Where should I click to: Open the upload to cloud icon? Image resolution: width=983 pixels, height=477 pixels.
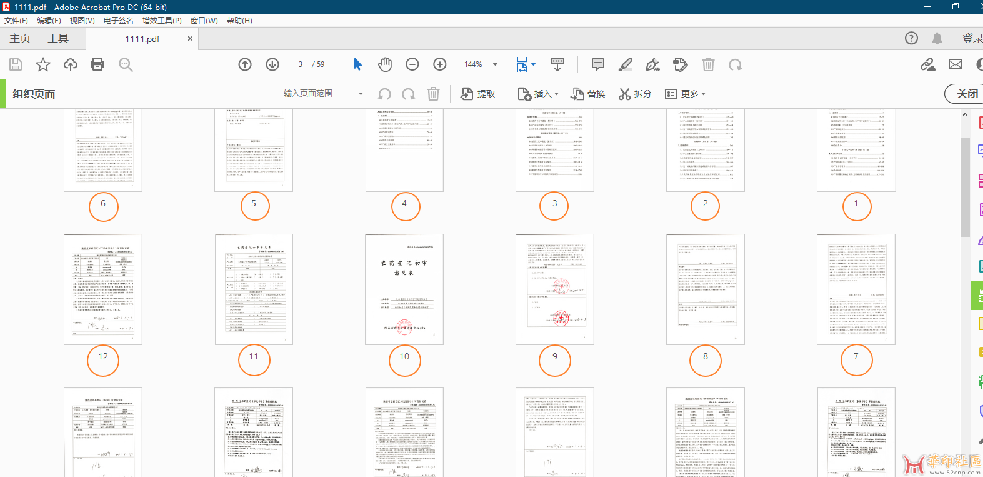[x=71, y=64]
